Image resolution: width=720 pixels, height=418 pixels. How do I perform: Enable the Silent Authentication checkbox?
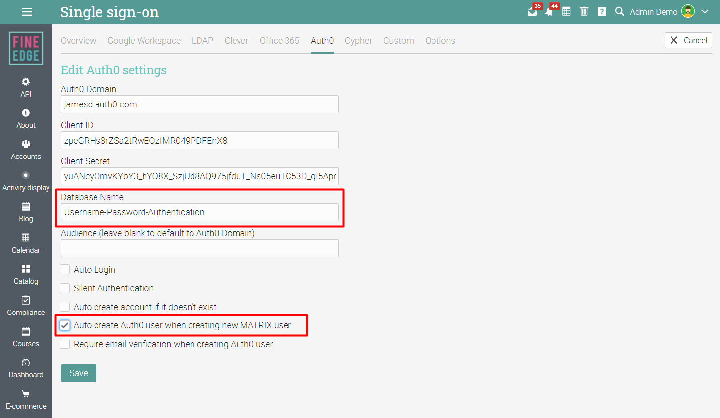click(x=65, y=288)
